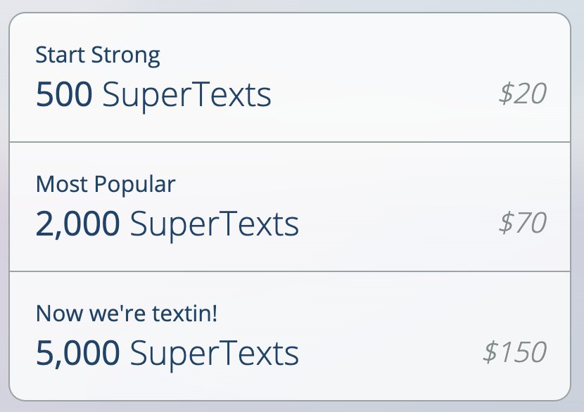
Task: Click the Now we're textin! label
Action: click(127, 314)
